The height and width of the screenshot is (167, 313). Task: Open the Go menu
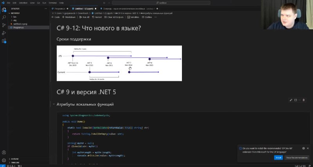pos(38,3)
